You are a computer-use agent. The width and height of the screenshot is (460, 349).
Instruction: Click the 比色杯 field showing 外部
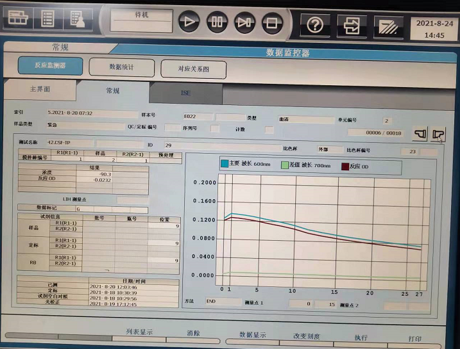(330, 150)
